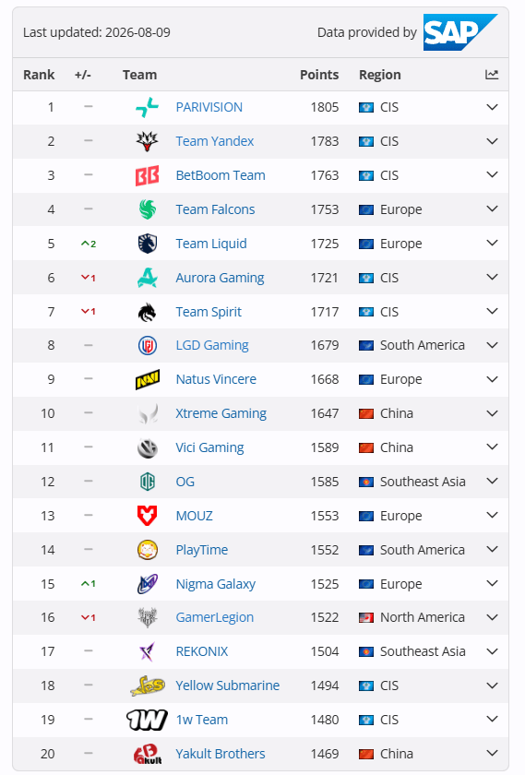Open the Team Yandex link
Viewport: 525px width, 775px height.
click(215, 141)
